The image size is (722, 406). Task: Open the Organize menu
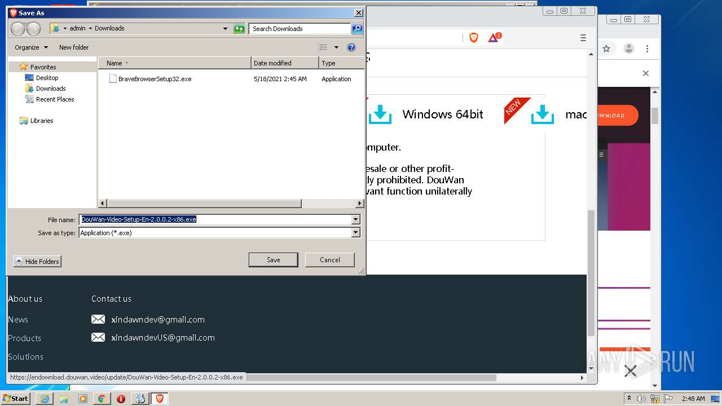click(31, 47)
